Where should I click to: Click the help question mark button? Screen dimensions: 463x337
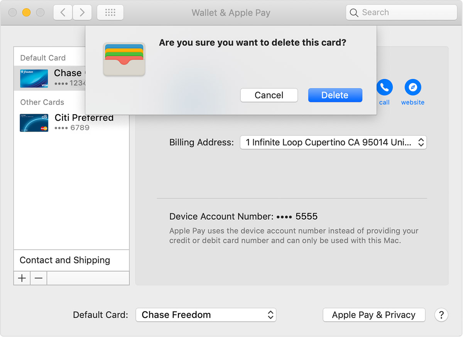[441, 315]
